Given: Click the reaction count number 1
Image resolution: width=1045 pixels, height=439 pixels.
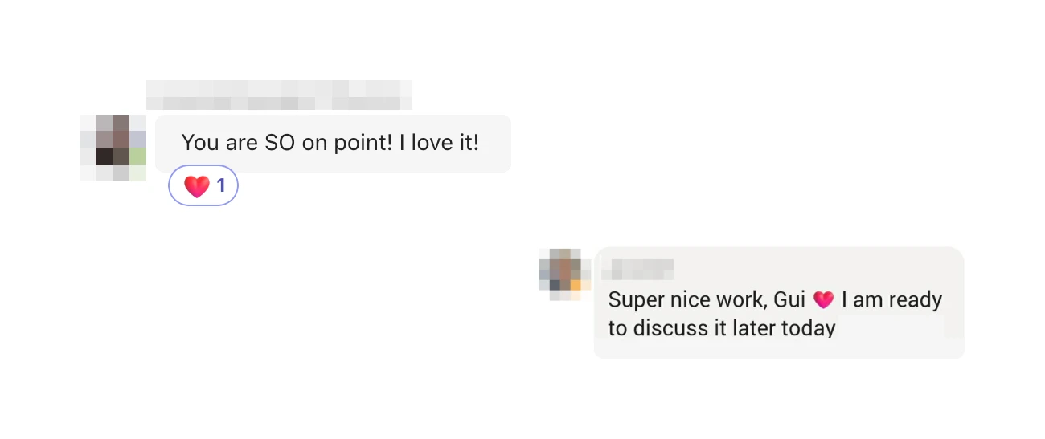Looking at the screenshot, I should tap(222, 186).
